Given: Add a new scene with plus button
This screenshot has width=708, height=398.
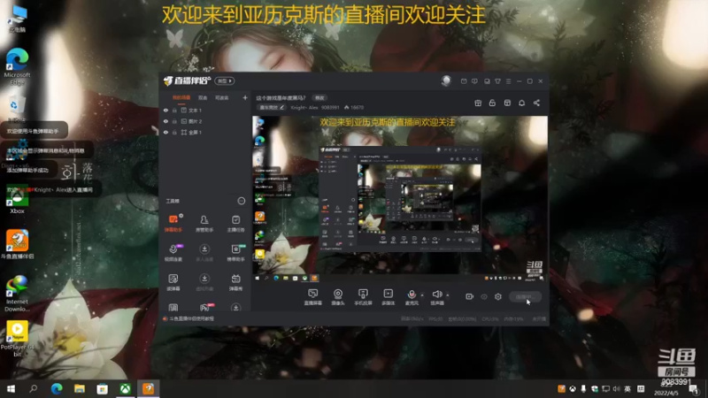Looking at the screenshot, I should pos(245,97).
